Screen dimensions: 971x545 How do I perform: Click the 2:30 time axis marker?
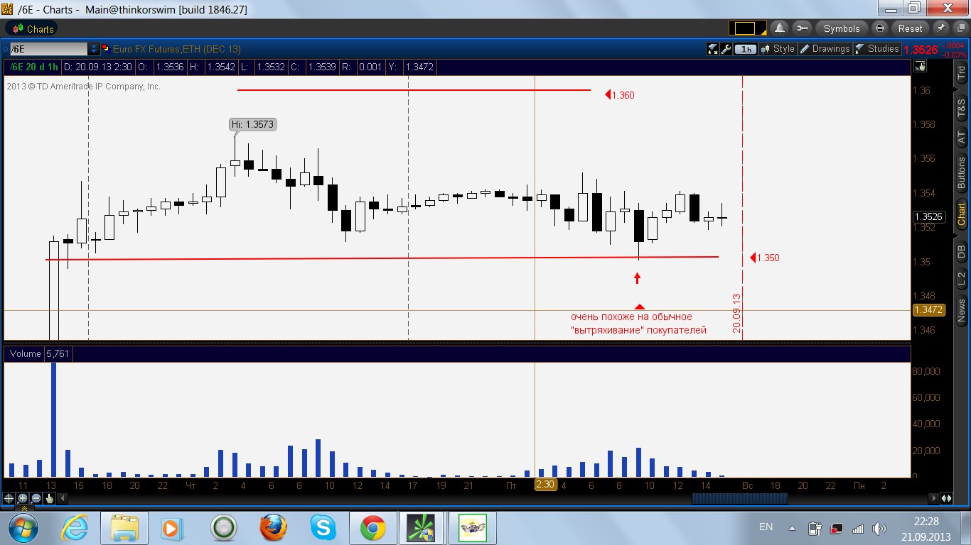[544, 485]
